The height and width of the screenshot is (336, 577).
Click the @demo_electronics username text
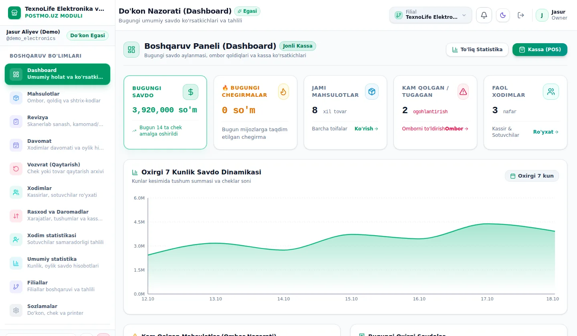point(31,38)
